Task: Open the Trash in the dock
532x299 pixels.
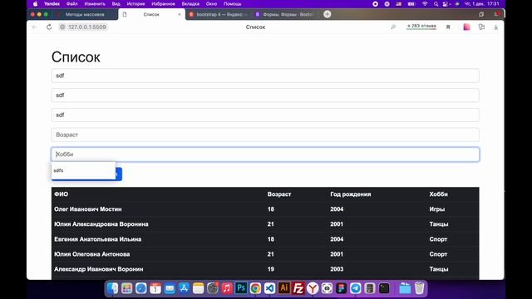Action: (419, 288)
